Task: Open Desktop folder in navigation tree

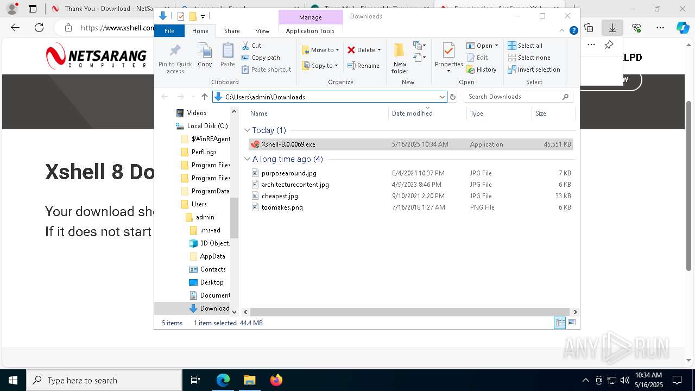Action: coord(206,282)
